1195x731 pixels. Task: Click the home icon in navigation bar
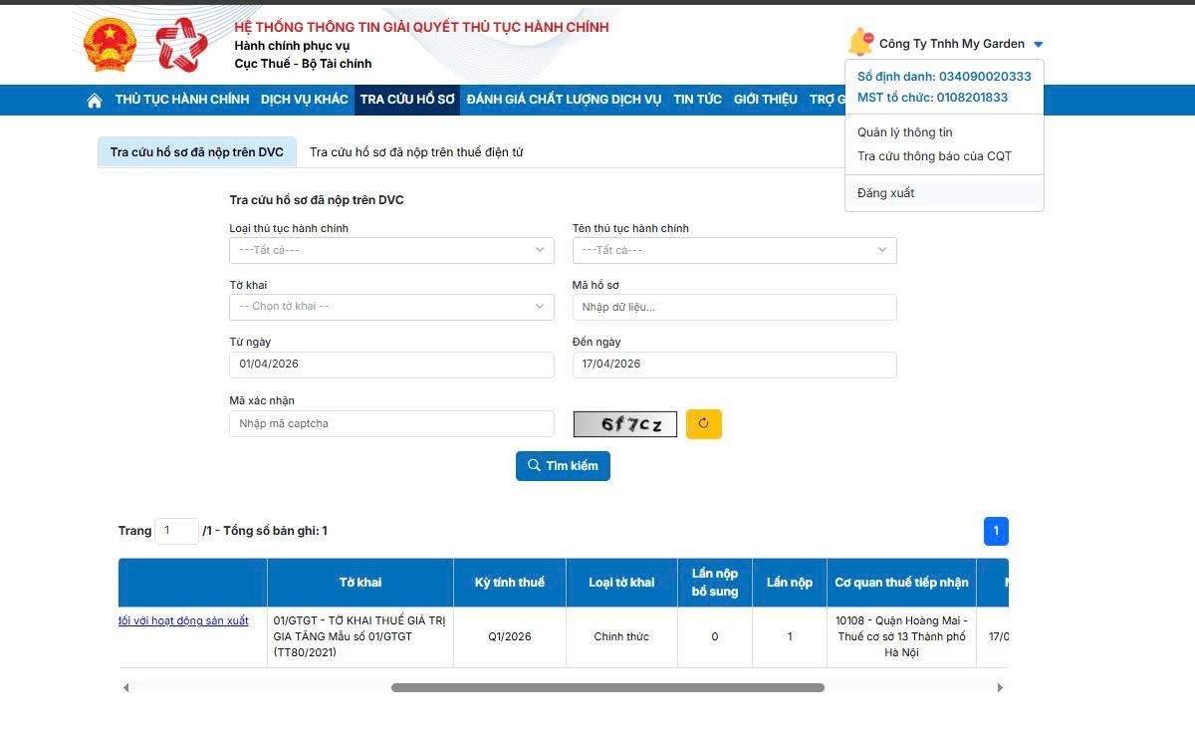point(95,100)
